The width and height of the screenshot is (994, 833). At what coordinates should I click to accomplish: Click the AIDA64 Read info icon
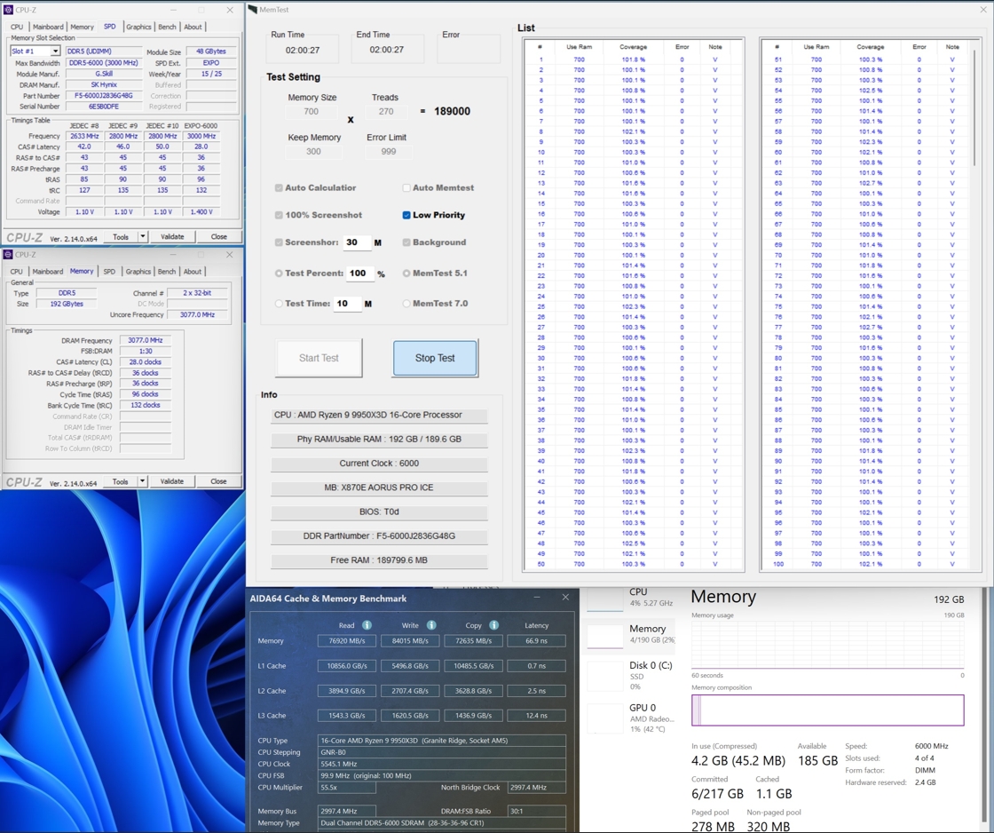pyautogui.click(x=367, y=625)
